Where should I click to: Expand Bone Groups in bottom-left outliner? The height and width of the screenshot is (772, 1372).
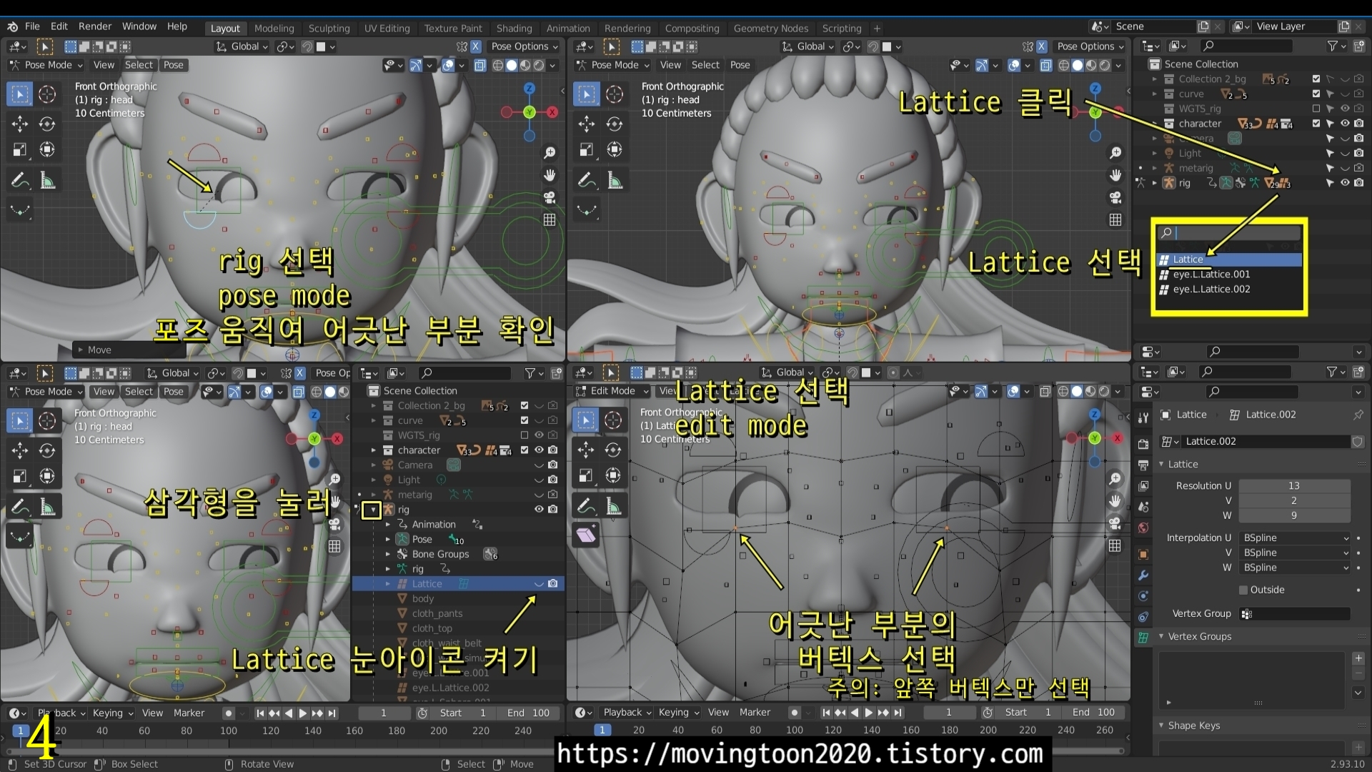click(x=388, y=554)
